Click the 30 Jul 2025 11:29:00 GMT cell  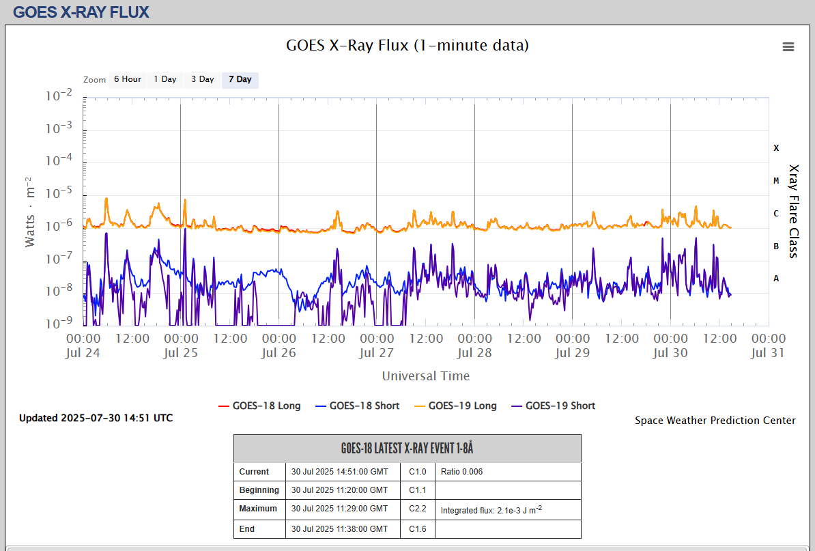pyautogui.click(x=343, y=509)
